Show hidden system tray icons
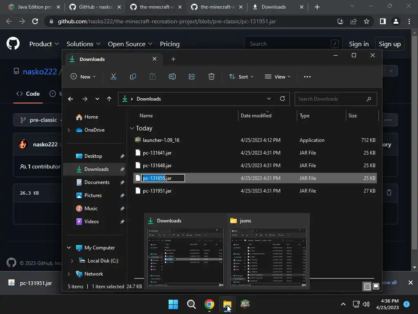 point(343,304)
